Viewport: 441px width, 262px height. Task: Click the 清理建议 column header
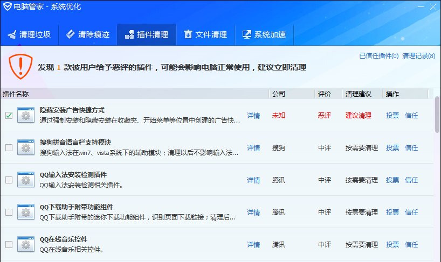(362, 94)
